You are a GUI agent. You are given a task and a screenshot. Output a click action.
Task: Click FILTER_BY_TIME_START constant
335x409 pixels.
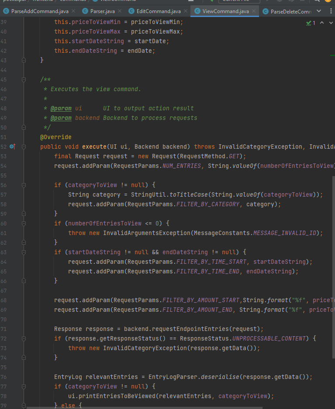coord(211,262)
